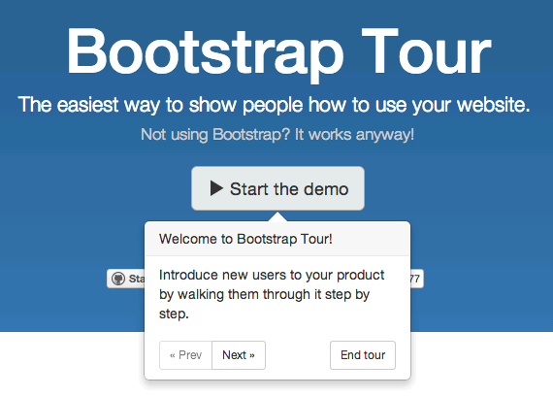
Task: Click the tagline about the easiest way
Action: click(274, 105)
